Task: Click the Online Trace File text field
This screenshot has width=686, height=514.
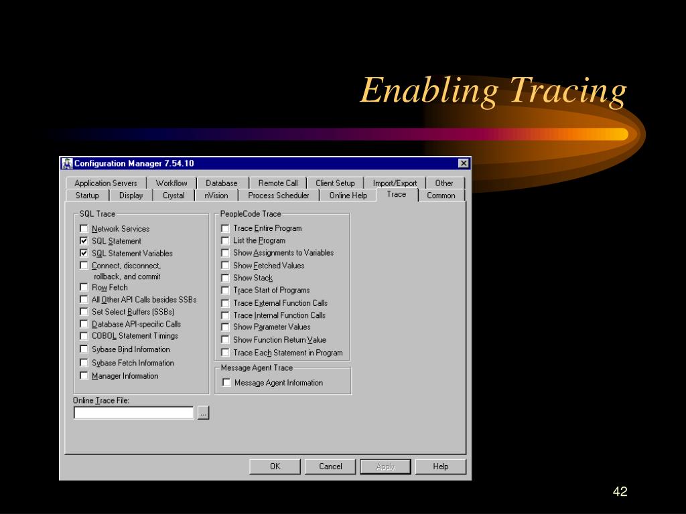Action: [134, 412]
